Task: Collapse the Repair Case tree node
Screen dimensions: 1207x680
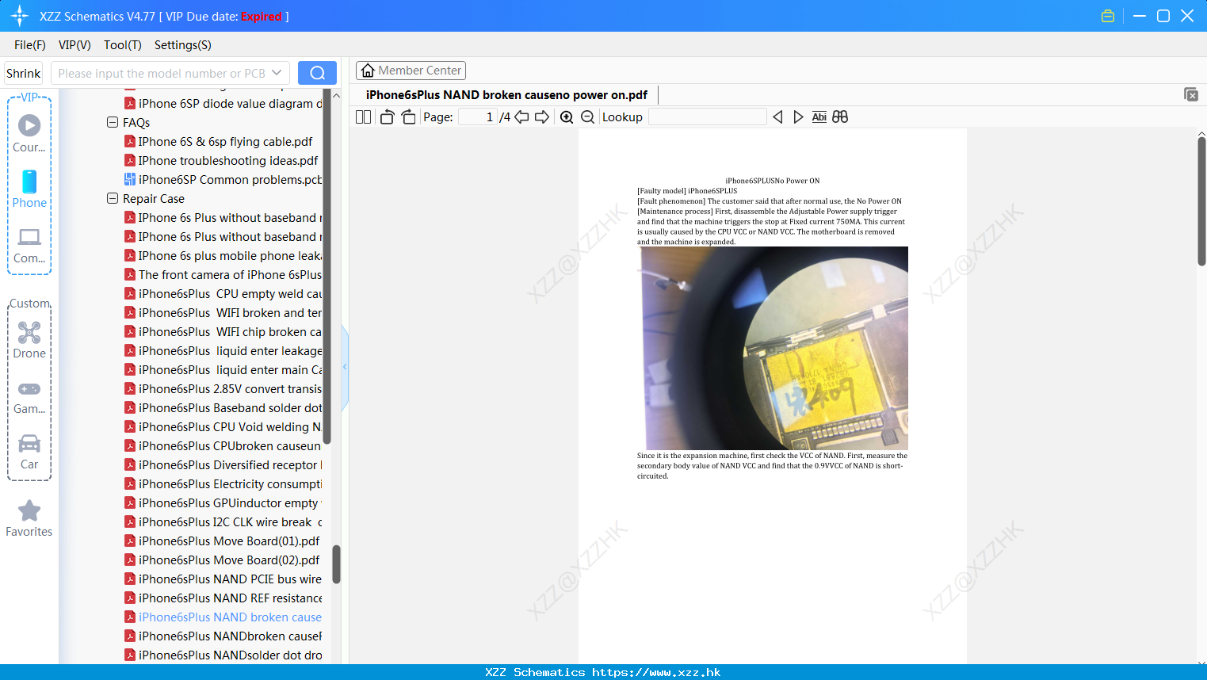Action: pyautogui.click(x=113, y=198)
